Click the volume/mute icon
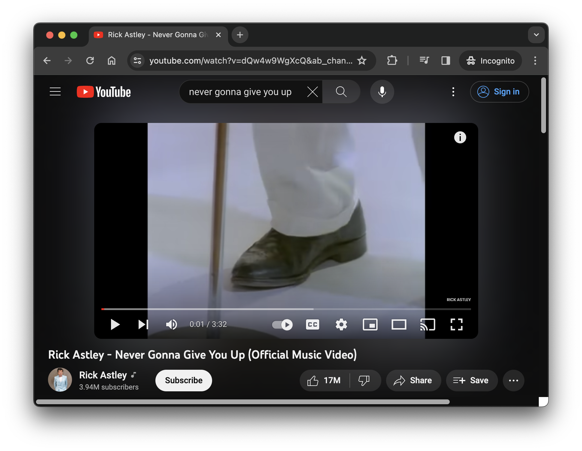 [171, 324]
